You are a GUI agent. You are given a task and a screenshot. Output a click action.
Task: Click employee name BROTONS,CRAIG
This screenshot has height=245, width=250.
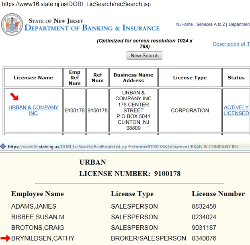pos(38,228)
